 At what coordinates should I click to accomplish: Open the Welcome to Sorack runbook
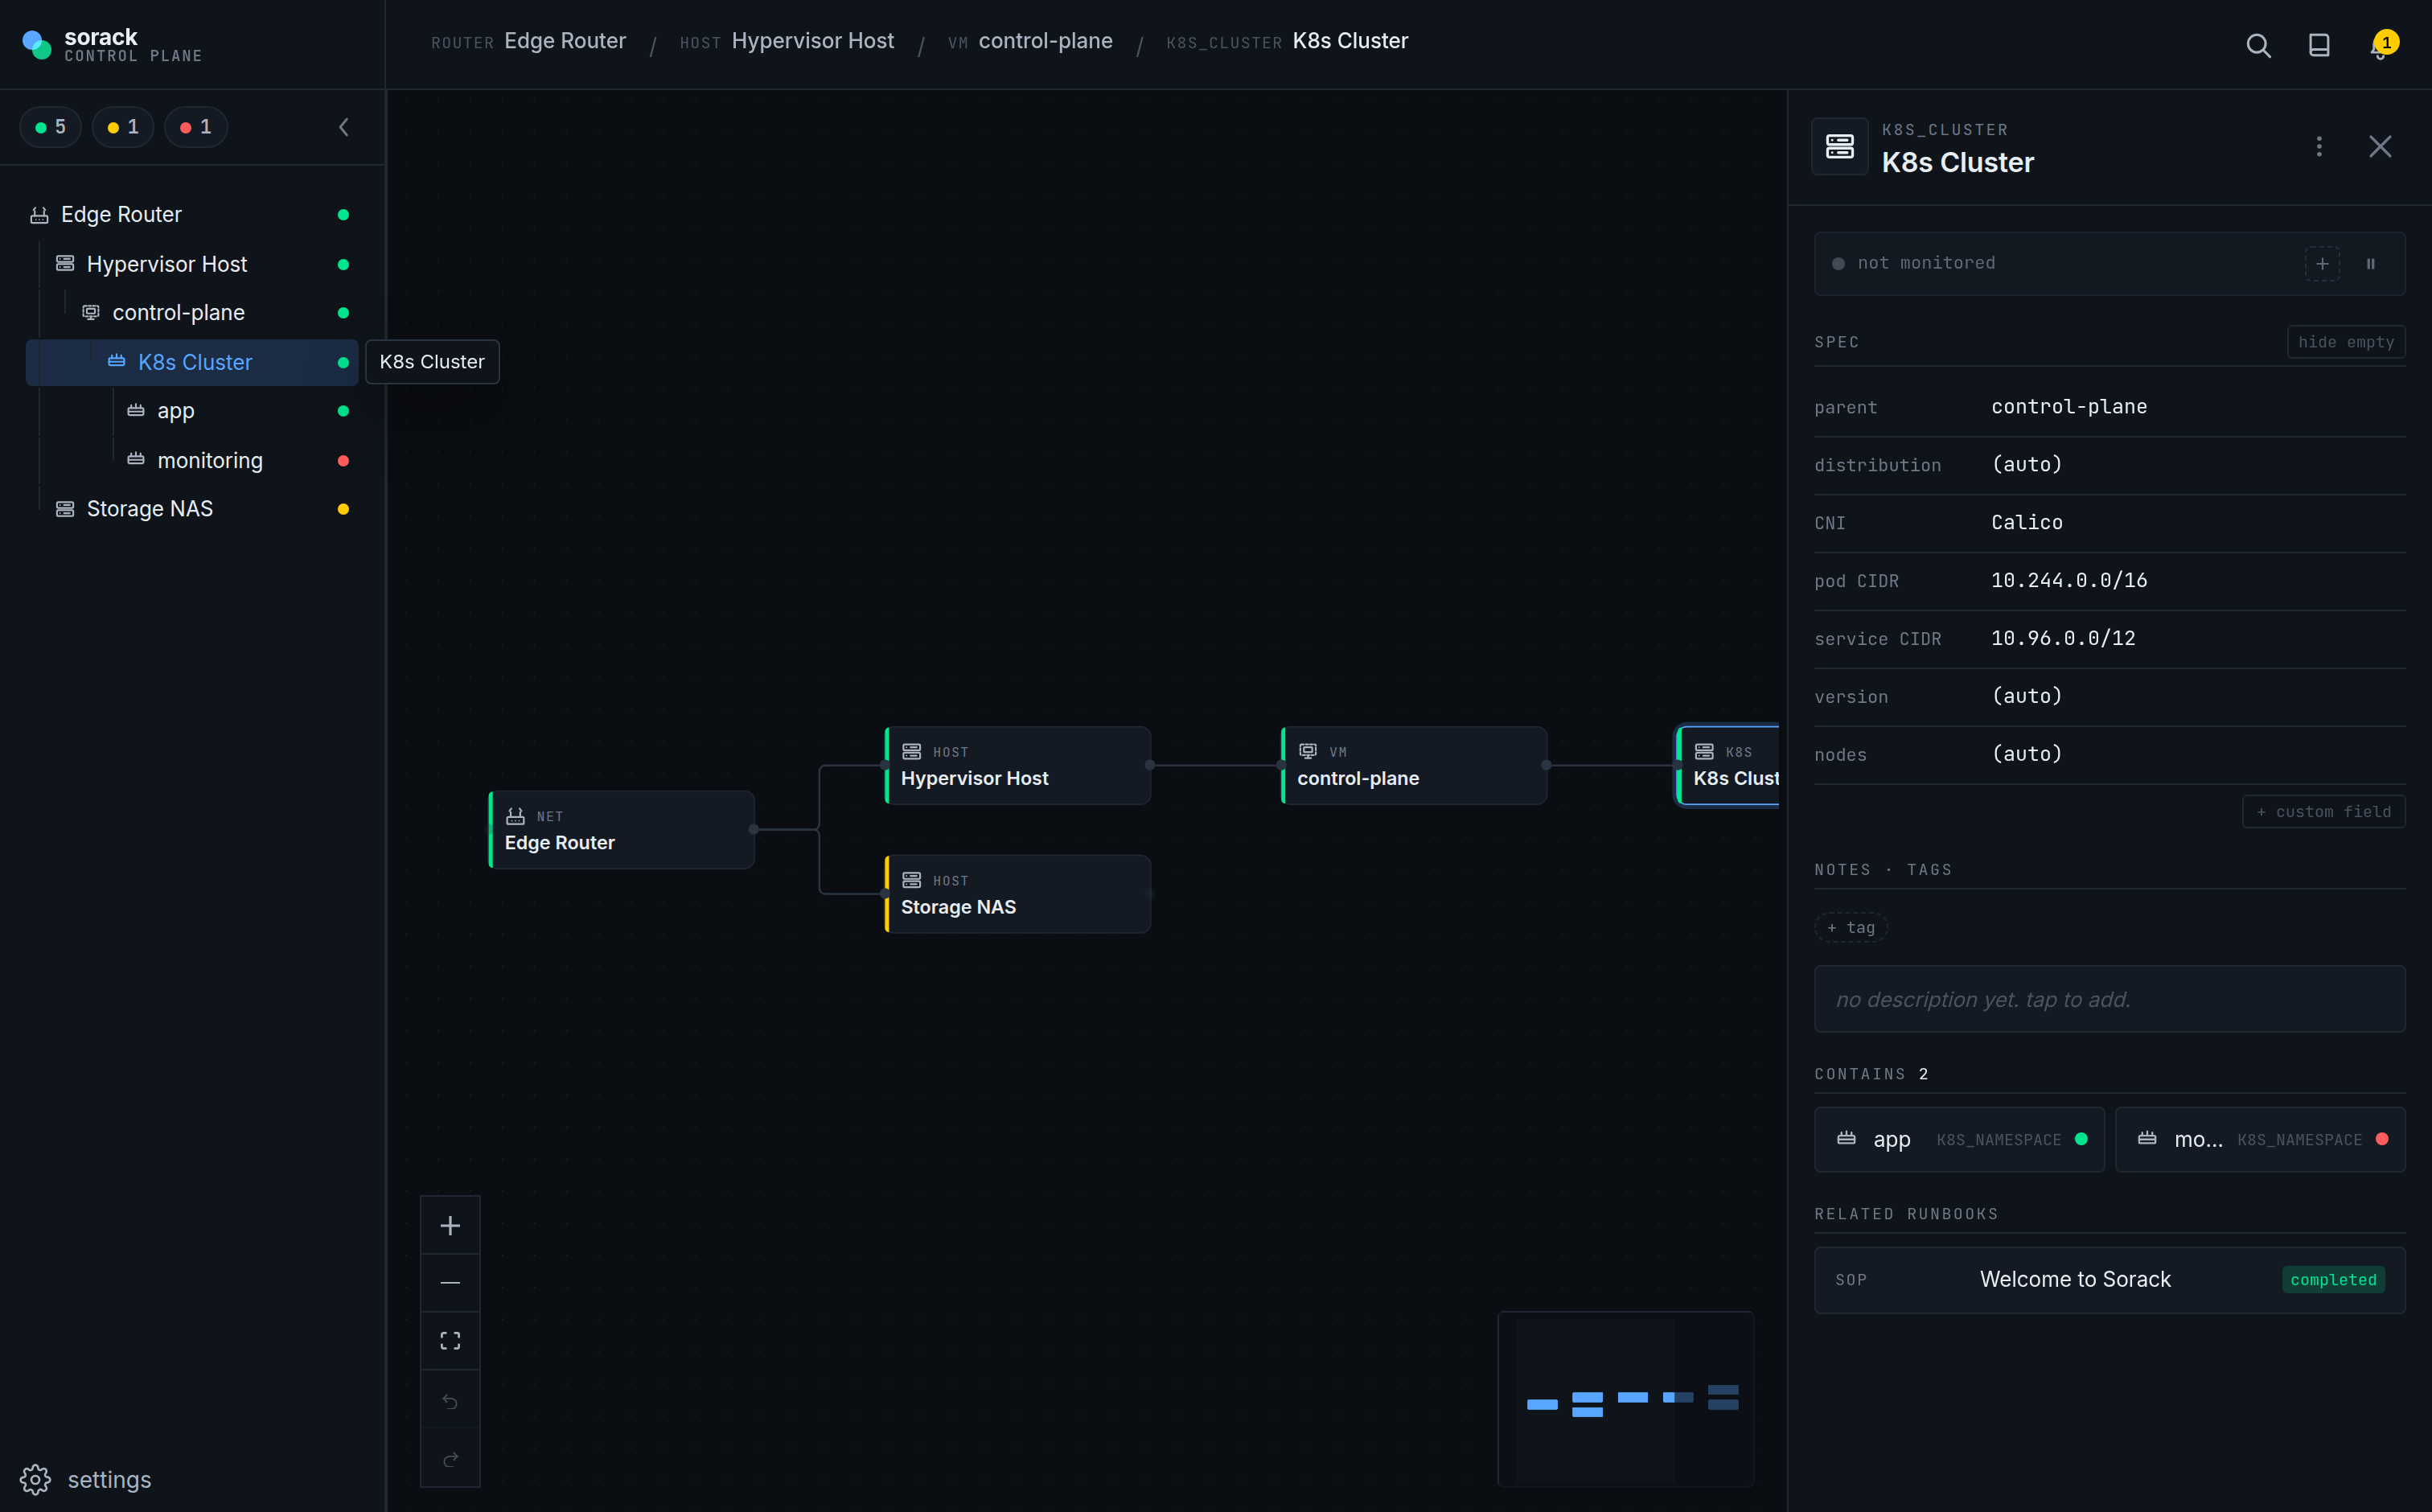click(2110, 1280)
